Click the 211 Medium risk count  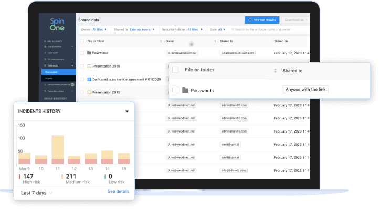(x=71, y=177)
